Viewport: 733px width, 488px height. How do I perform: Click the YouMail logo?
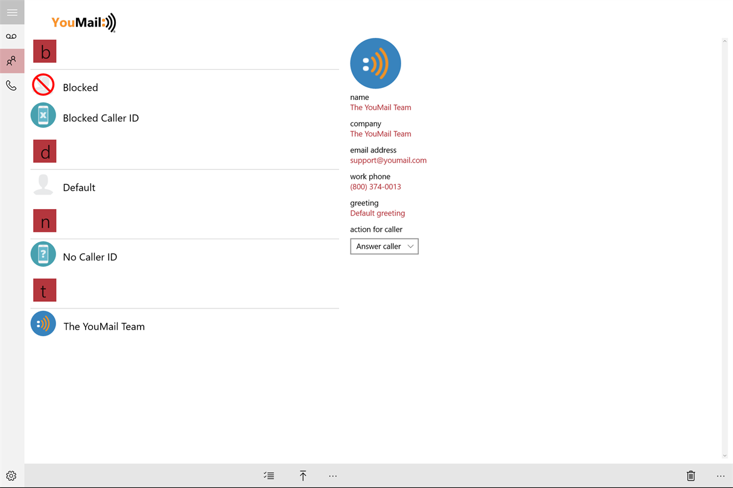tap(84, 23)
